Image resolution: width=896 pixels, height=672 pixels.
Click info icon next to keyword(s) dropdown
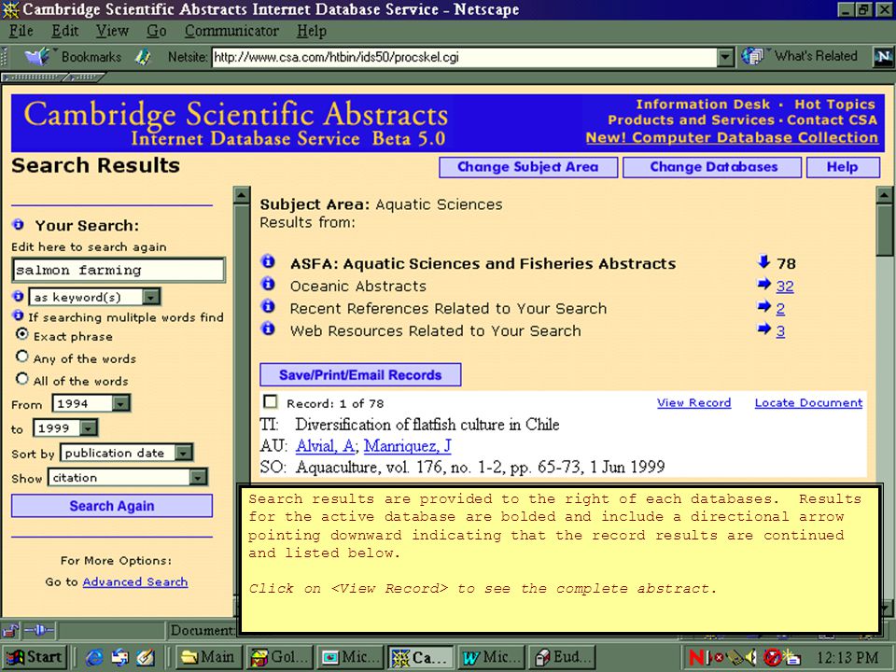(x=19, y=296)
